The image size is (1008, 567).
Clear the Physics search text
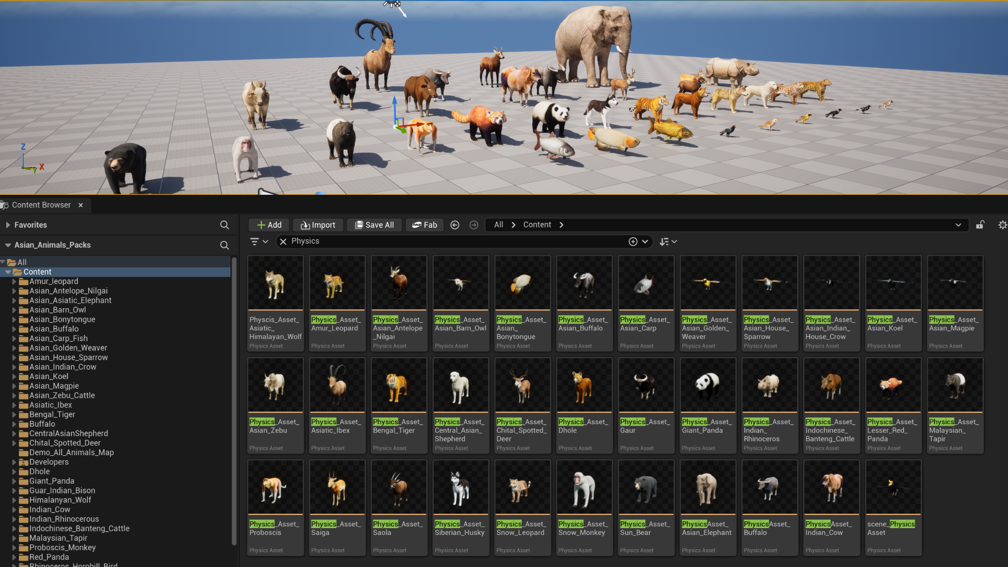pyautogui.click(x=283, y=241)
